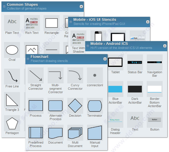169x152 pixels.
Task: Choose the Decision diamond shape
Action: 75,106
